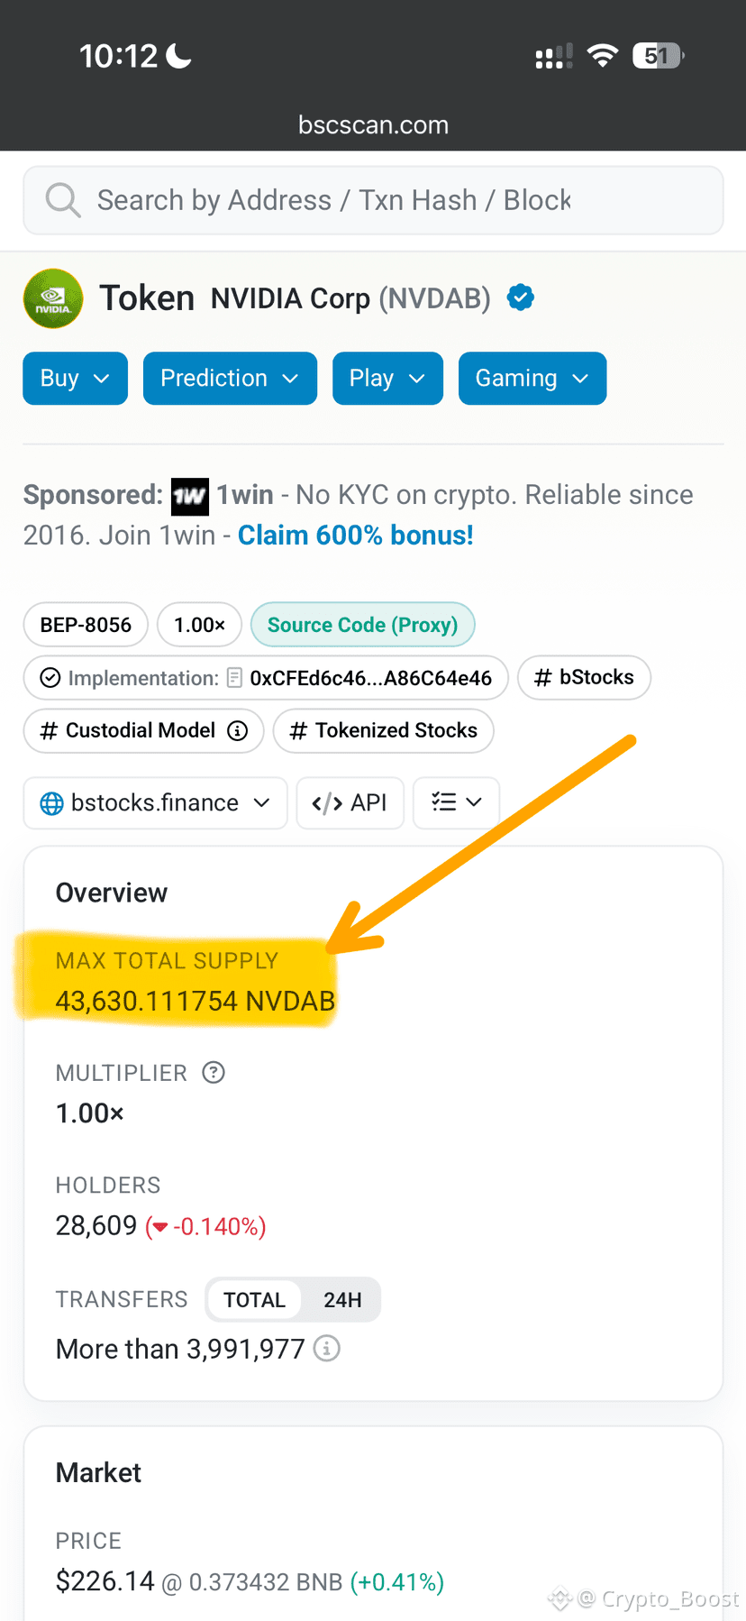Click the globe icon beside bstocks.finance

pyautogui.click(x=52, y=803)
